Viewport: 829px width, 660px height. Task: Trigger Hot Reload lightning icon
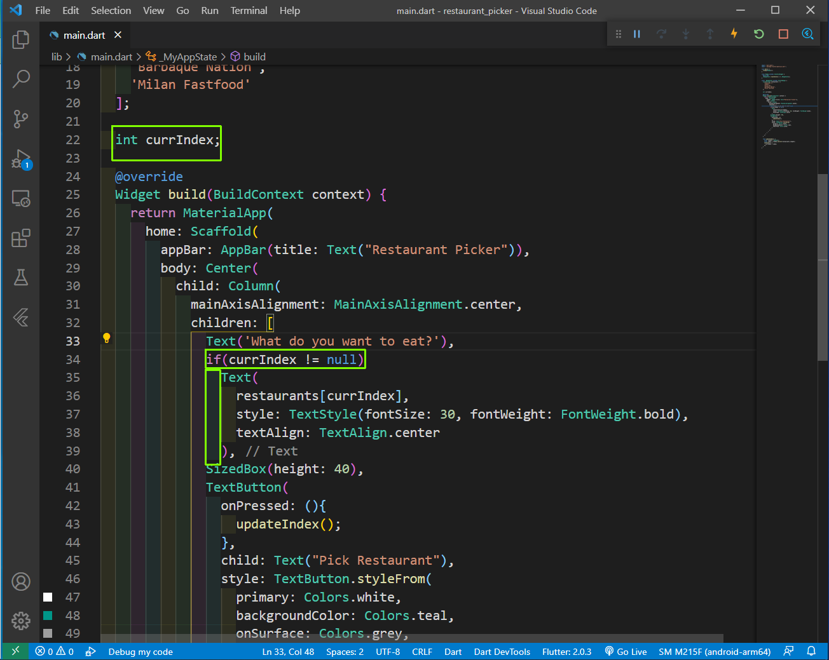click(734, 34)
